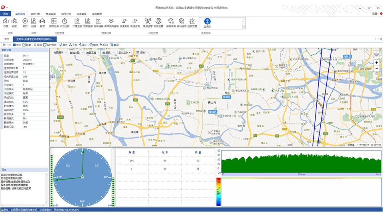Image resolution: width=383 pixels, height=215 pixels.
Task: Click the map zoom in plus button
Action: pyautogui.click(x=376, y=63)
